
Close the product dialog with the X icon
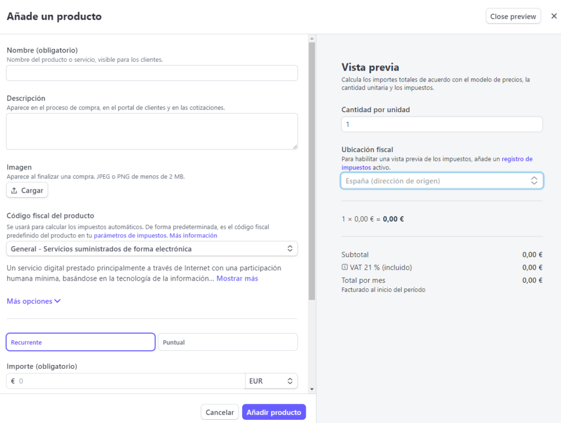[553, 16]
